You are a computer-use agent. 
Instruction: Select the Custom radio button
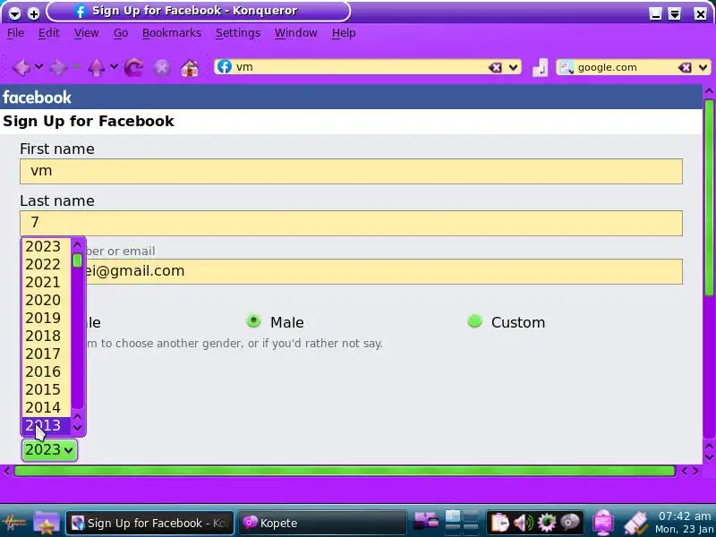475,321
